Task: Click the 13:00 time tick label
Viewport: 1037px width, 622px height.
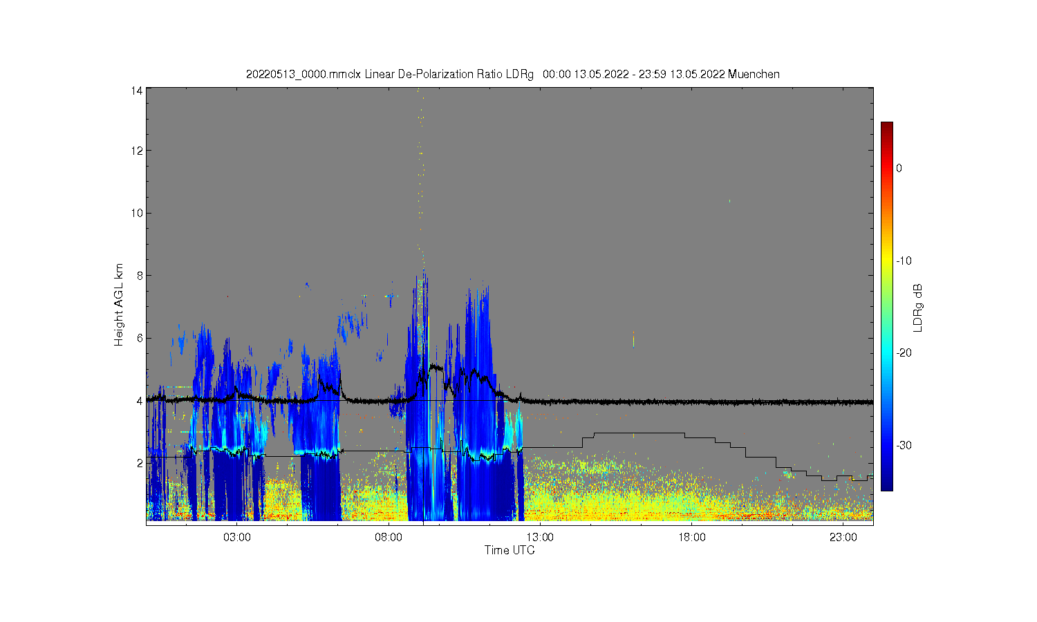Action: (540, 537)
